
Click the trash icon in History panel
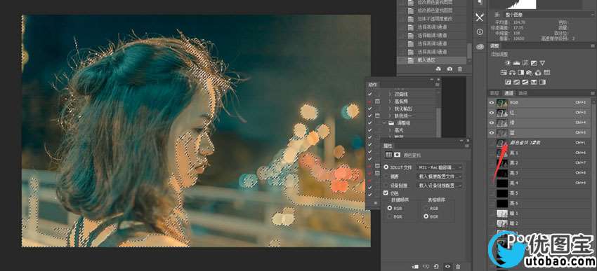click(459, 69)
